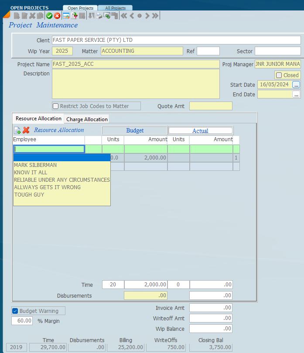The height and width of the screenshot is (353, 304).
Task: Click the email send icon in toolbar
Action: [x=106, y=16]
